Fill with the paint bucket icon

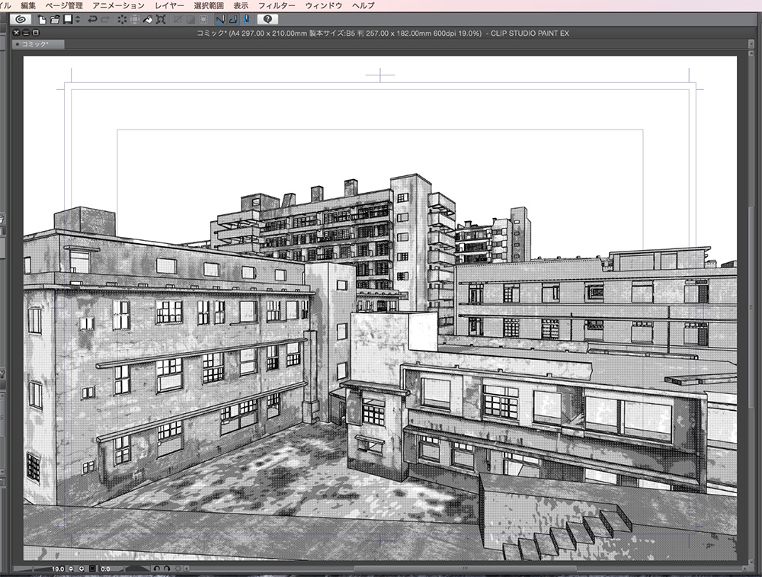pyautogui.click(x=148, y=20)
